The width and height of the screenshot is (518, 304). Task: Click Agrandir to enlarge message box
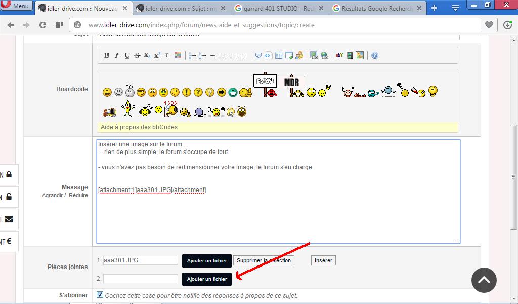[53, 195]
